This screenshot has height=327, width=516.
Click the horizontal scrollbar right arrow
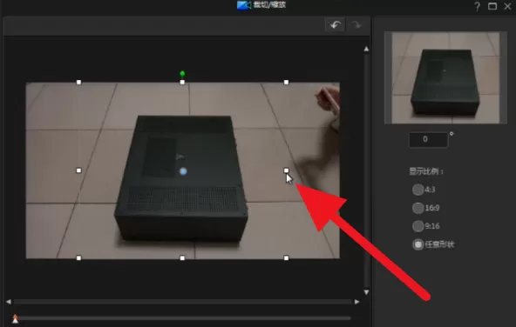356,302
